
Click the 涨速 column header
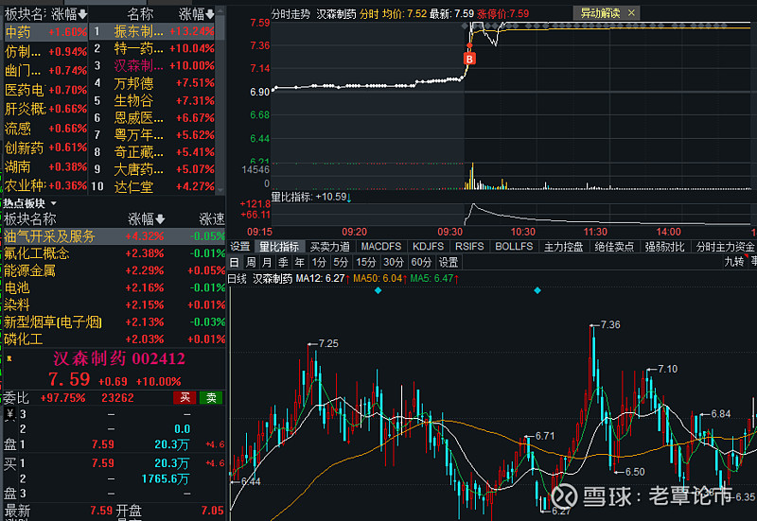tap(211, 219)
